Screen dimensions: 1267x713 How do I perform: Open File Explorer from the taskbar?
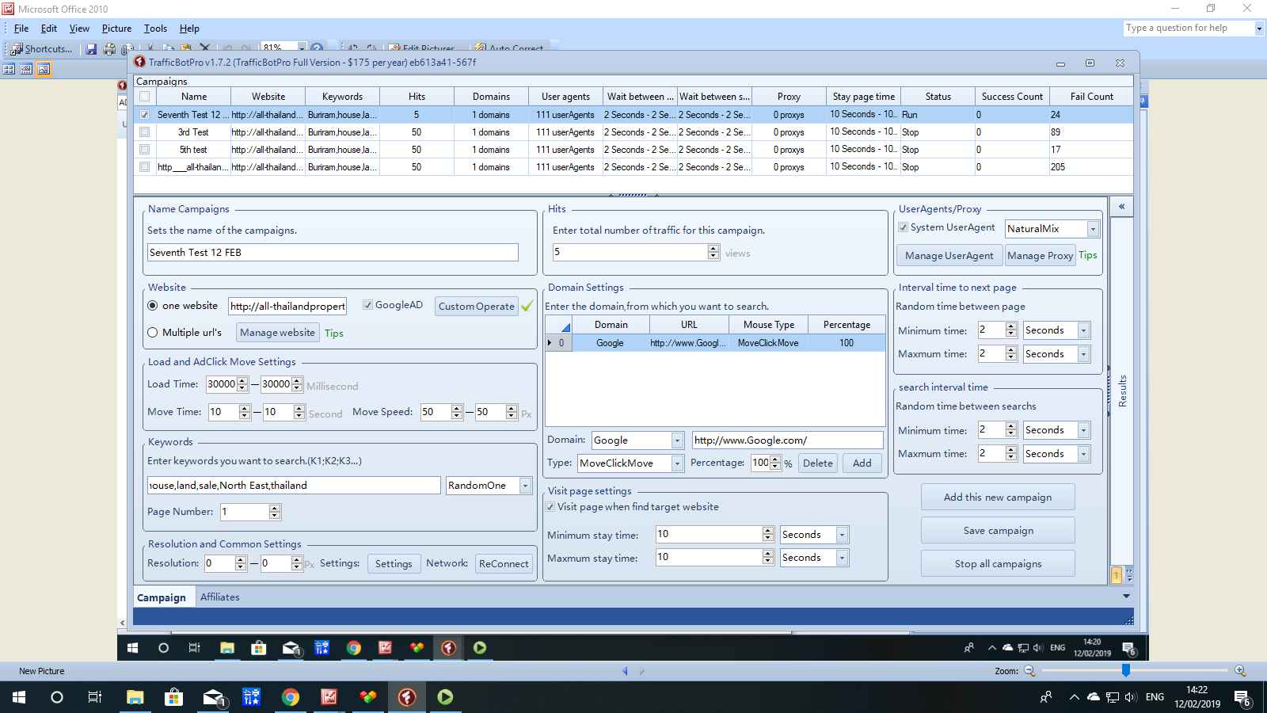[135, 697]
